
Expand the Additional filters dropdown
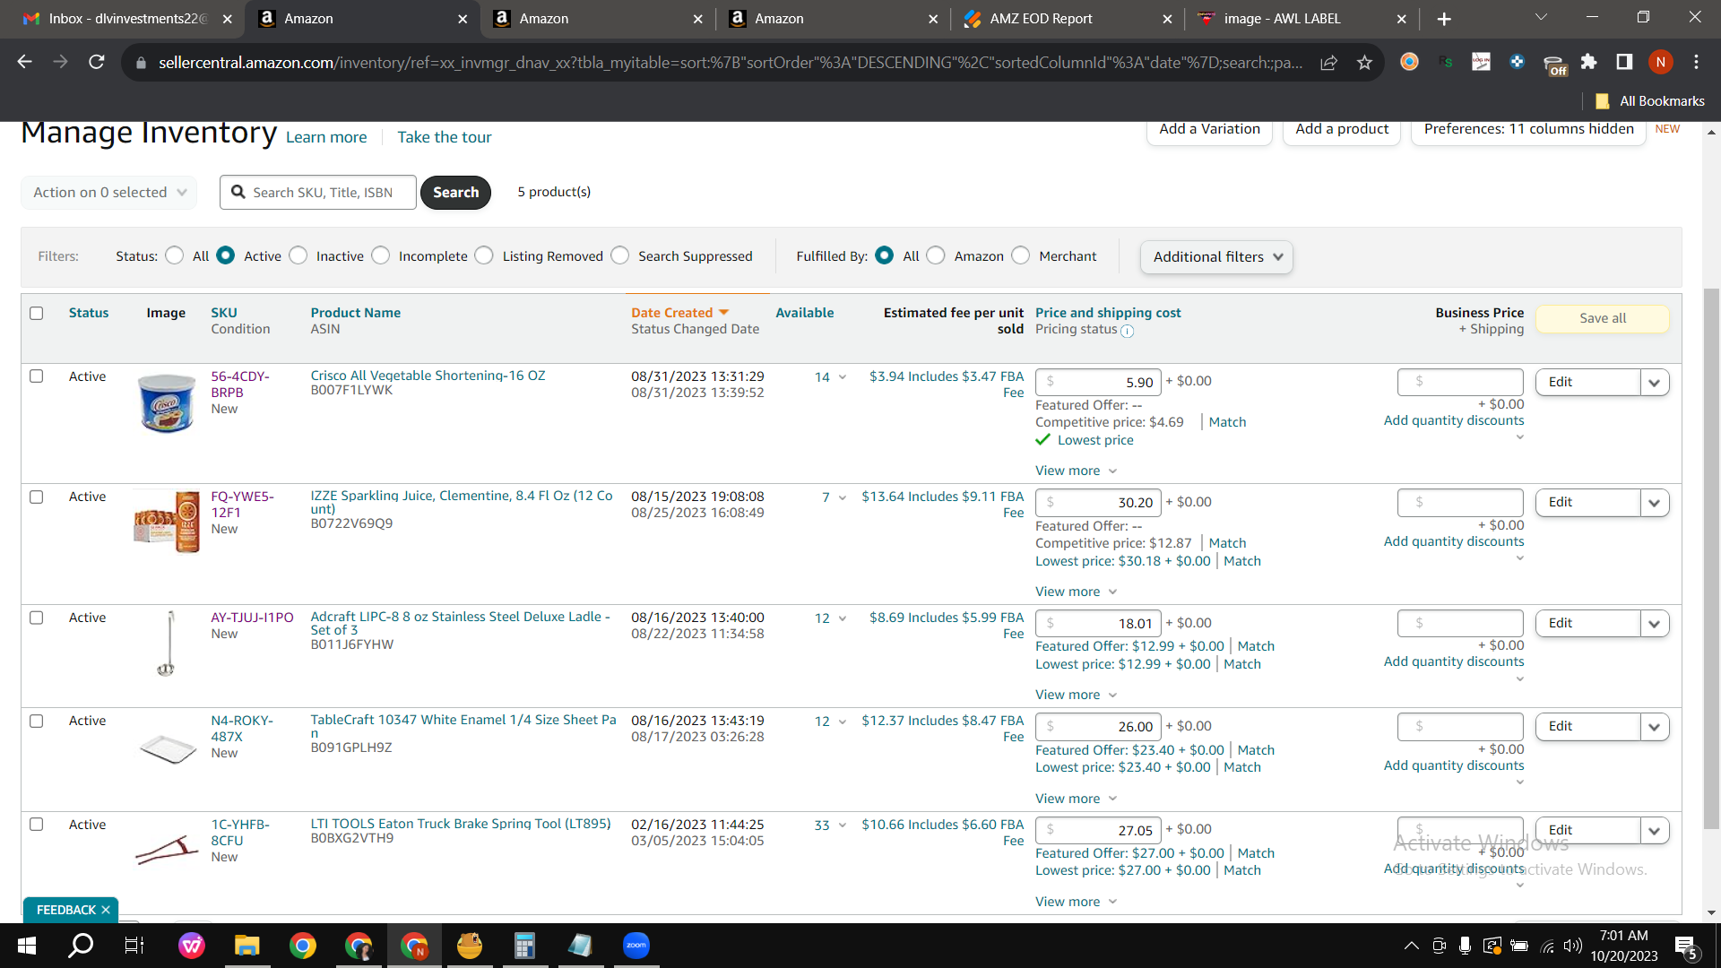click(x=1216, y=257)
